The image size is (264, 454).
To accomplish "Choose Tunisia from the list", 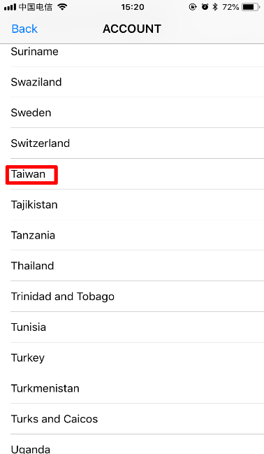I will coord(132,327).
